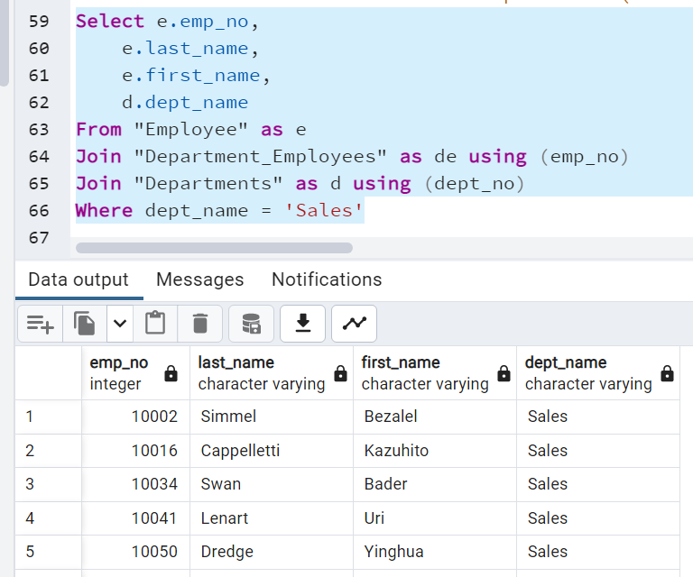Click the Save data changes database icon
Viewport: 693px width, 577px height.
251,324
